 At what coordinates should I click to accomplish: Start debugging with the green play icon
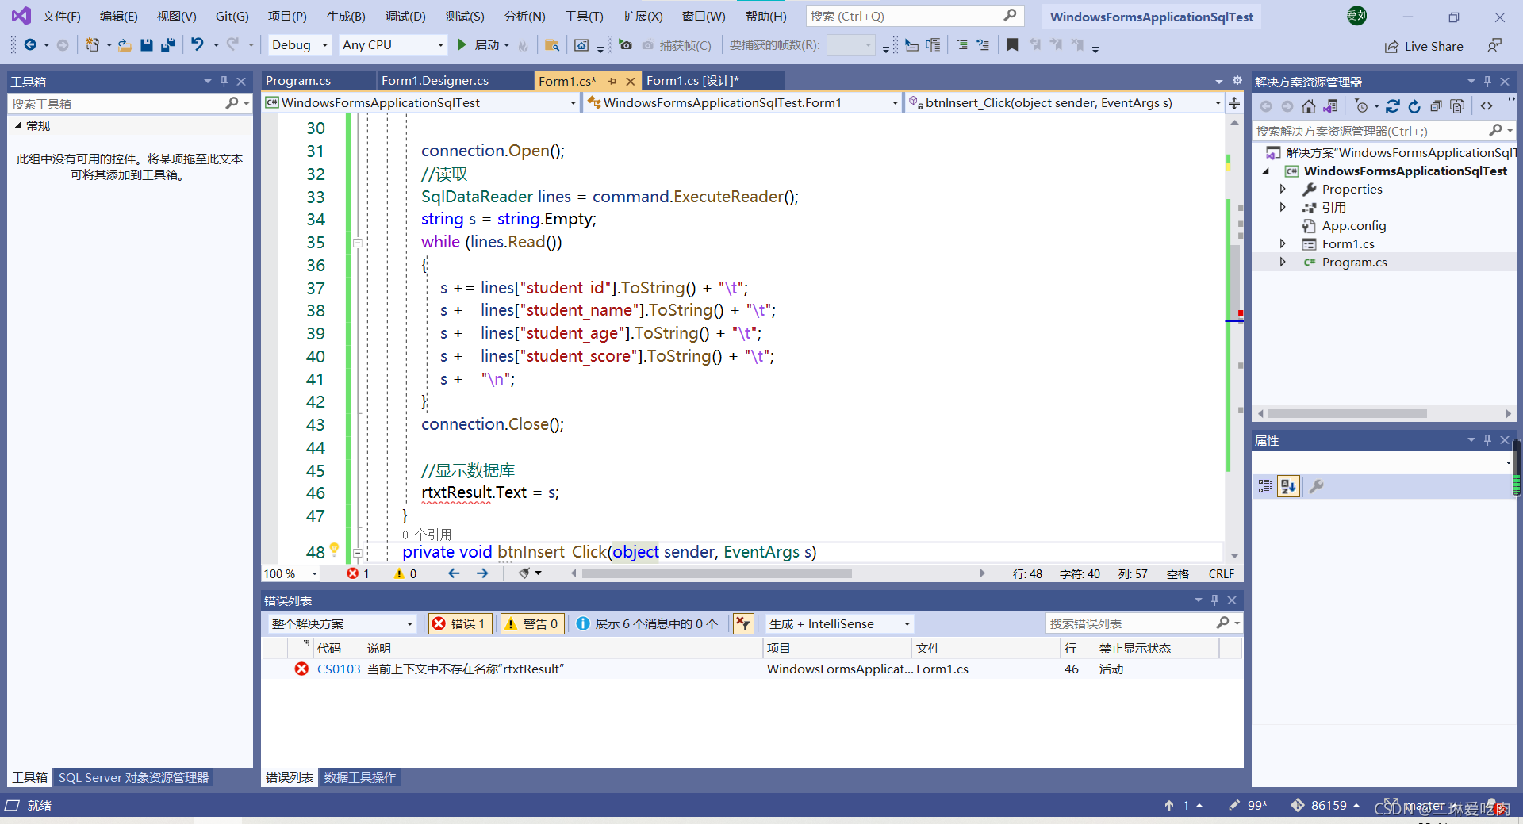(x=462, y=45)
